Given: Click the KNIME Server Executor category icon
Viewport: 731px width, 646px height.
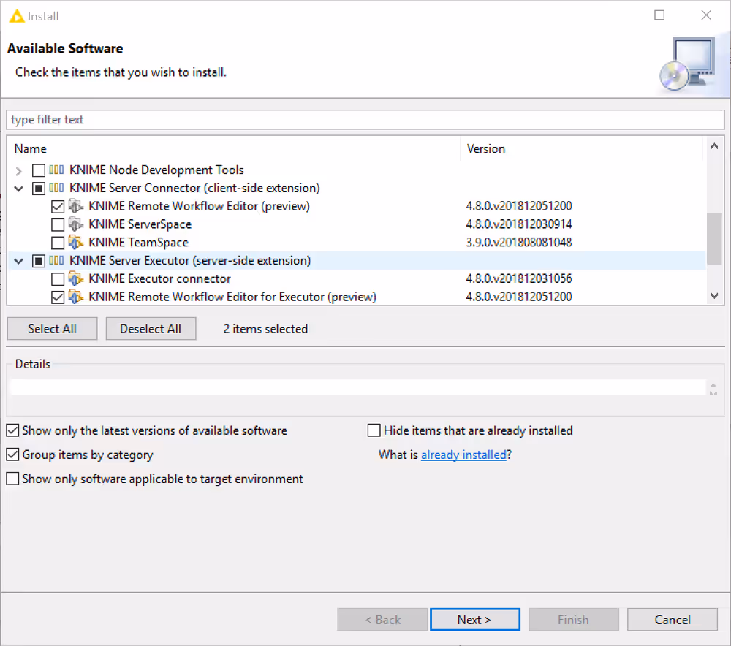Looking at the screenshot, I should pos(57,260).
